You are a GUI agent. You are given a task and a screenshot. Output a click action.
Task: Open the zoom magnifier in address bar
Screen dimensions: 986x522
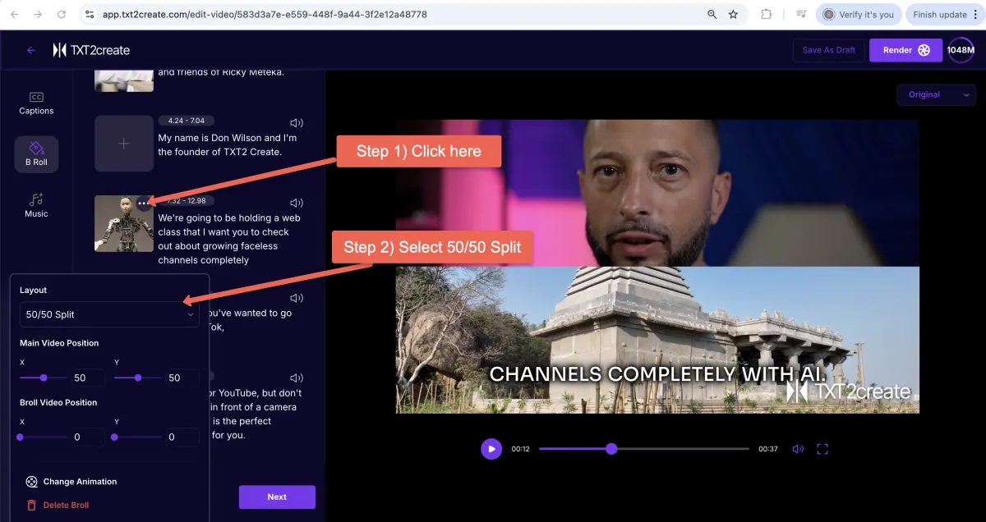(712, 15)
